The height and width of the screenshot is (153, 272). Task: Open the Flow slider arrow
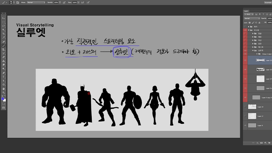tap(79, 3)
